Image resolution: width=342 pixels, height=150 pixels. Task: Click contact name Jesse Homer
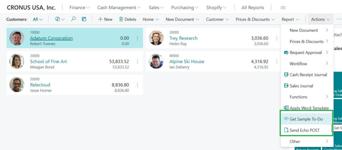pos(41,90)
